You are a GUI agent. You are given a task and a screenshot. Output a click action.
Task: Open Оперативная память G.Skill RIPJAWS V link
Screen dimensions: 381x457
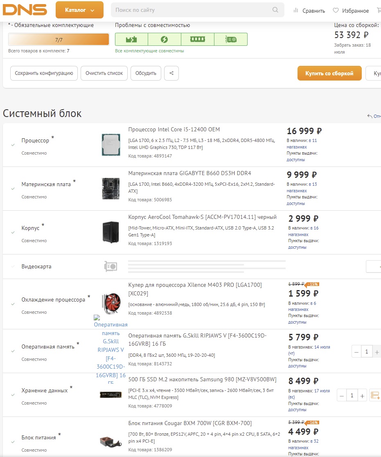click(197, 340)
